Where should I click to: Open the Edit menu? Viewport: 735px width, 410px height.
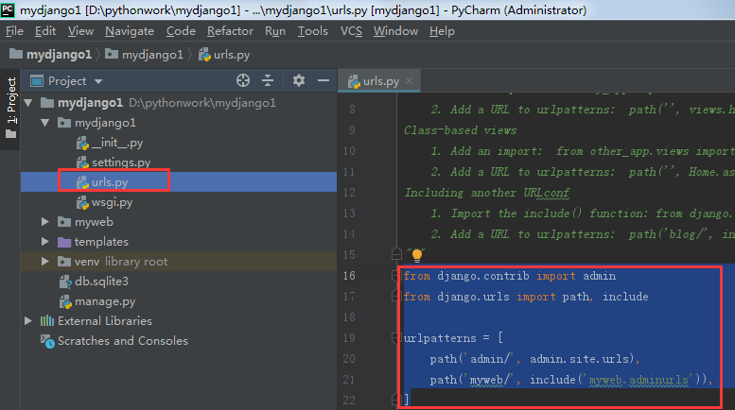(45, 31)
